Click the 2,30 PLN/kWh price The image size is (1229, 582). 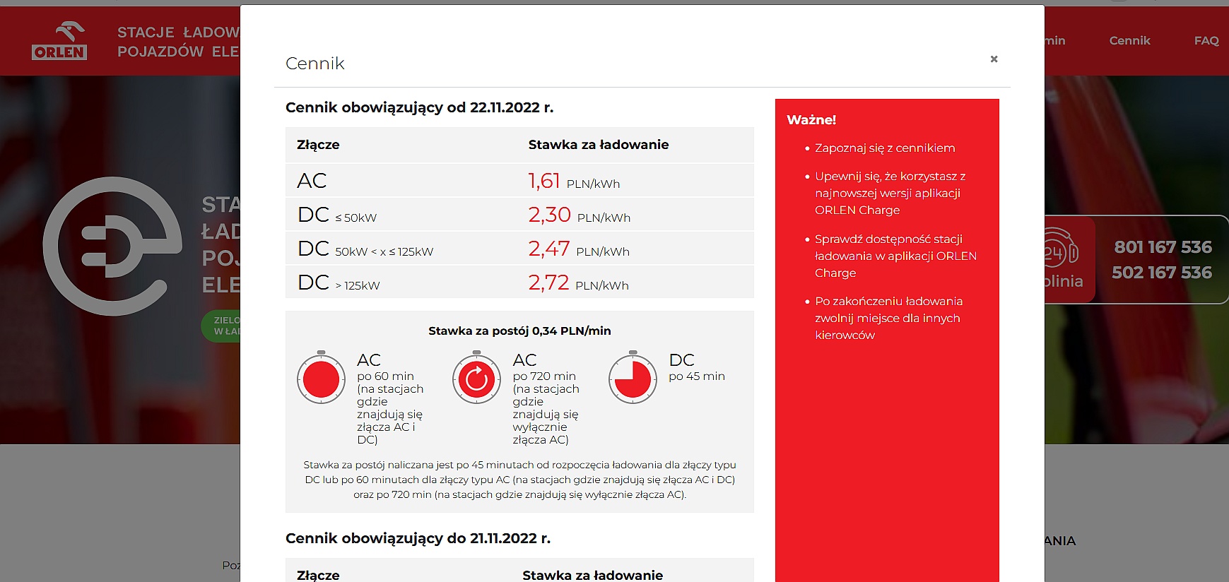(x=579, y=215)
